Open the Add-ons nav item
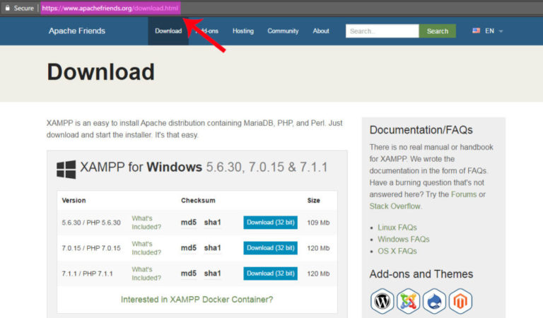543x318 pixels. [207, 31]
